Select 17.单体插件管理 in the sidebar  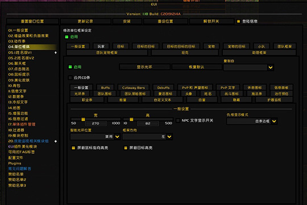[x=22, y=124]
